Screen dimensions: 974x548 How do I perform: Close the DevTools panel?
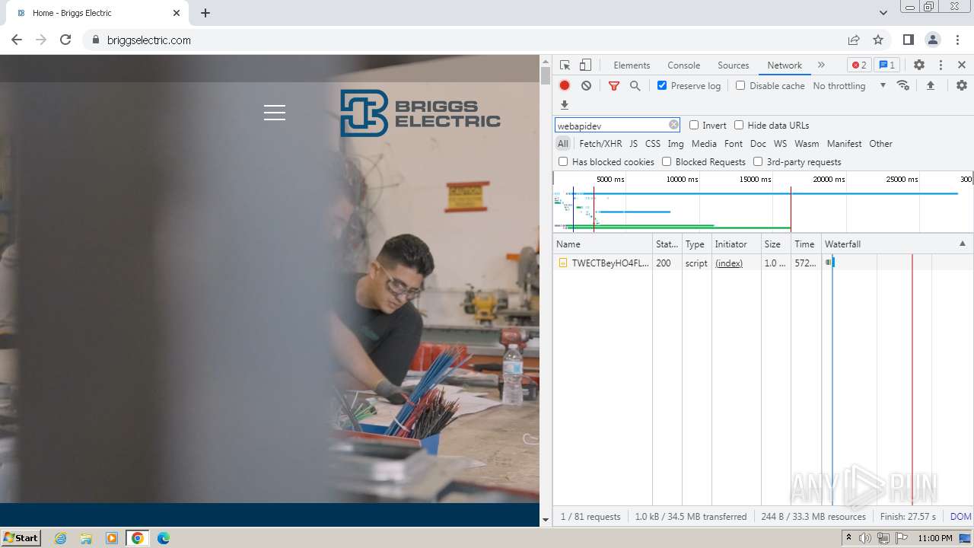click(962, 65)
